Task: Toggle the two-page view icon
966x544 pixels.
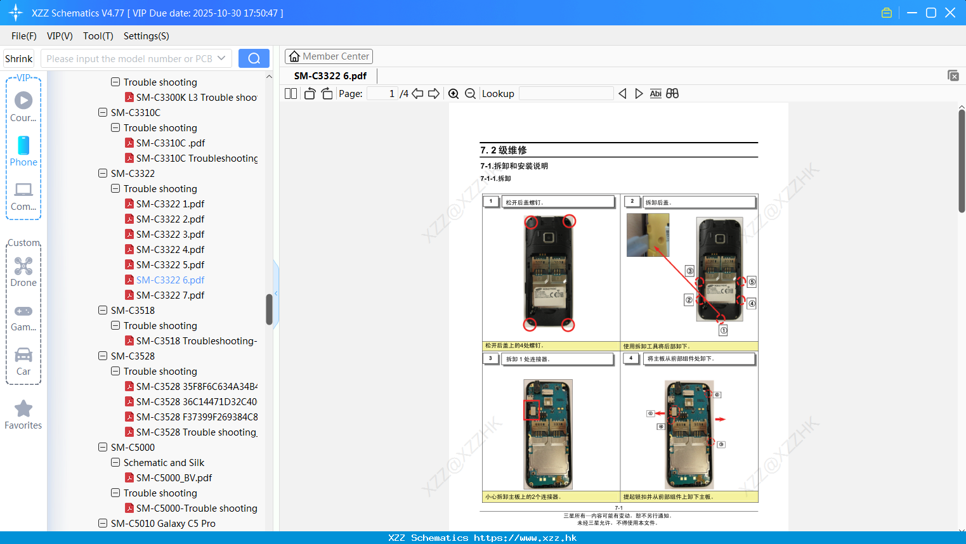Action: (x=290, y=93)
